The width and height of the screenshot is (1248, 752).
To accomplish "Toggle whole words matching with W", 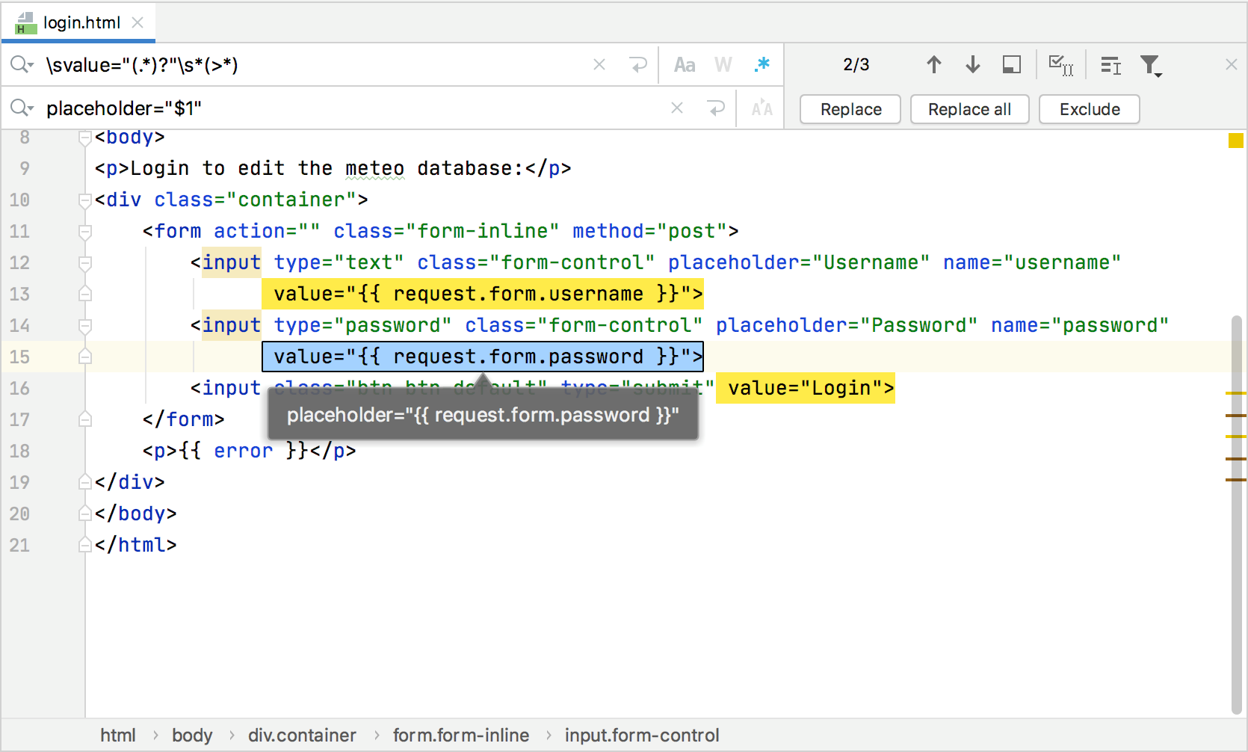I will click(723, 65).
